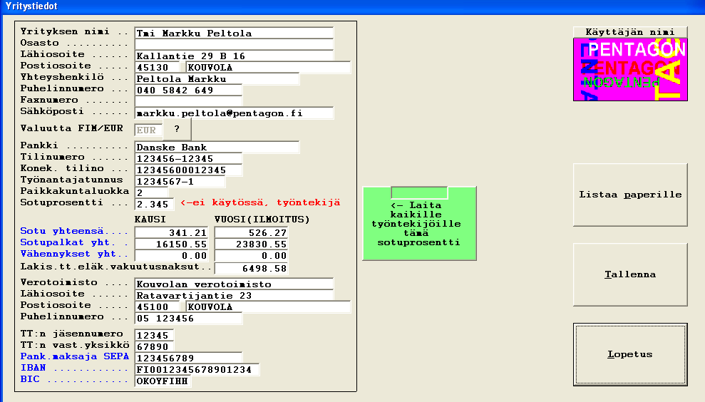Select the Pankki field showing Danske Bank
This screenshot has height=402, width=705.
click(x=217, y=148)
